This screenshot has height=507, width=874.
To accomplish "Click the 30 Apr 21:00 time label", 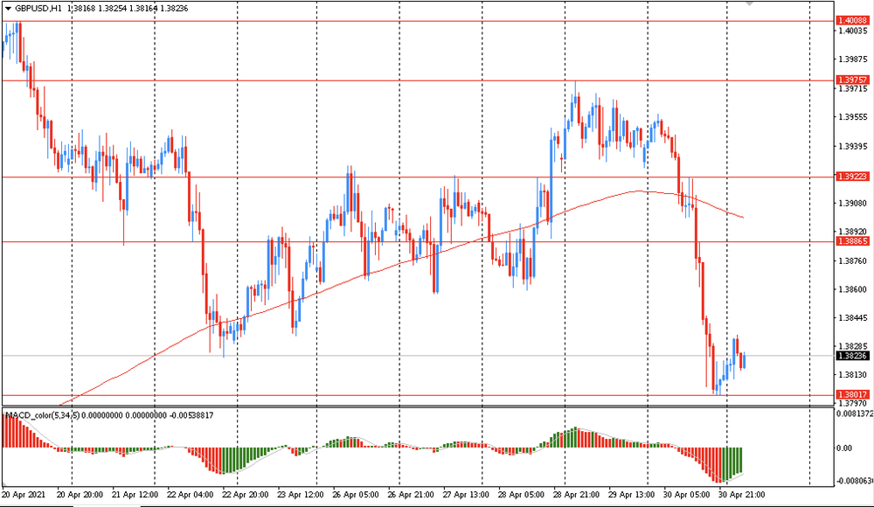I will pos(742,495).
